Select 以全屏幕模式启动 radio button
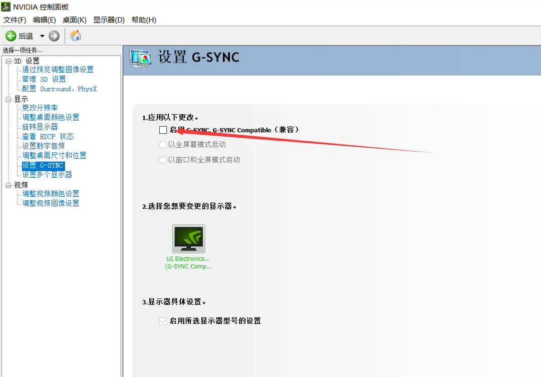This screenshot has height=377, width=541. (163, 145)
